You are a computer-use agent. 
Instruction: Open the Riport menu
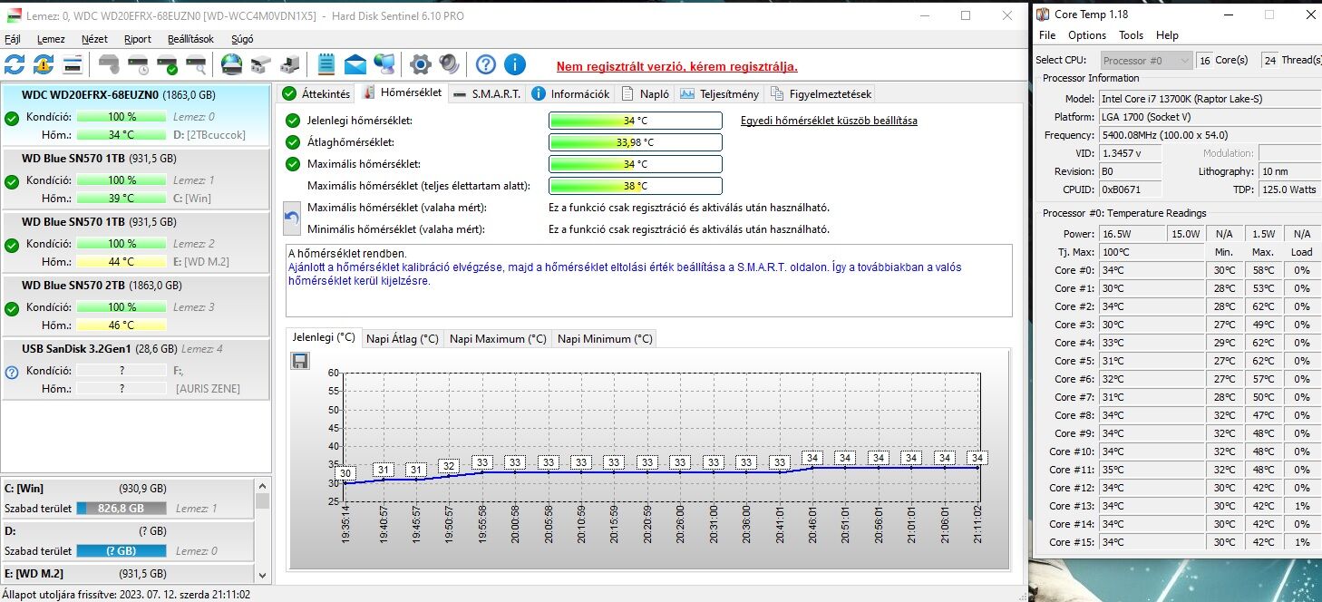[138, 39]
